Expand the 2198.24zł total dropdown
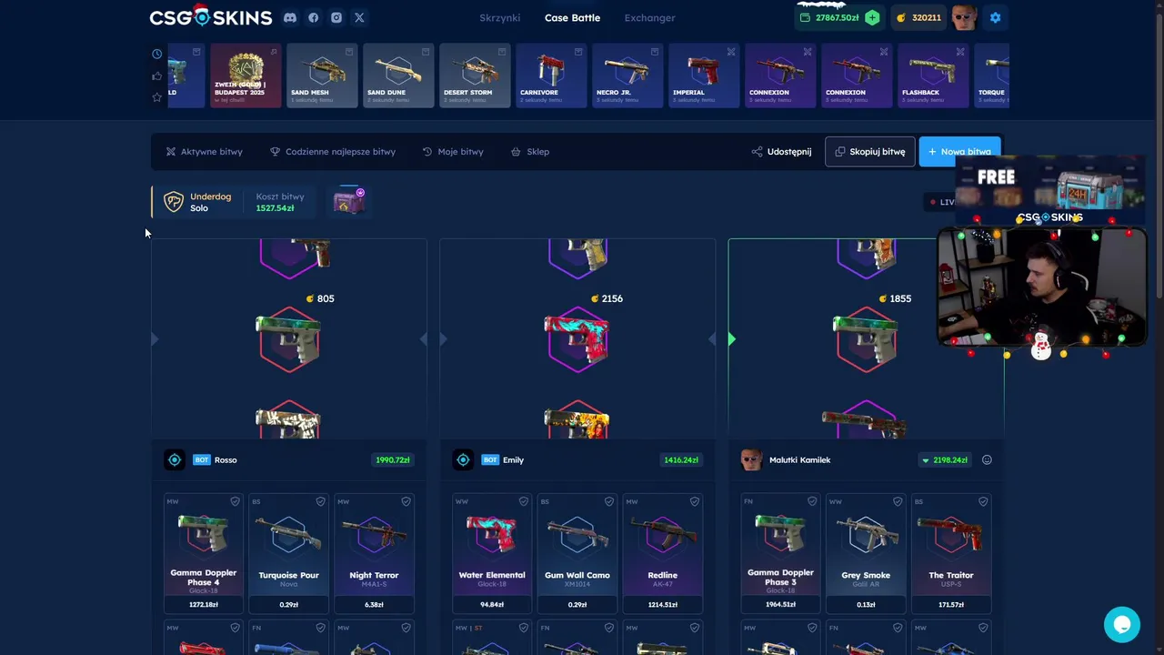This screenshot has height=655, width=1164. 926,460
